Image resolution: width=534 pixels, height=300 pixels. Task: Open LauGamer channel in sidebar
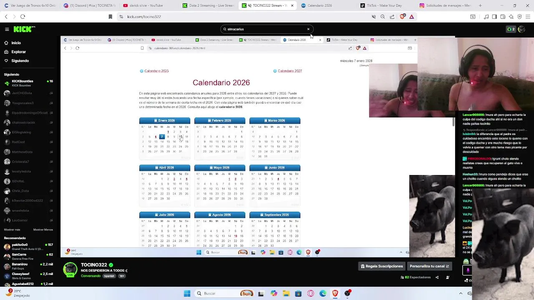point(28,220)
